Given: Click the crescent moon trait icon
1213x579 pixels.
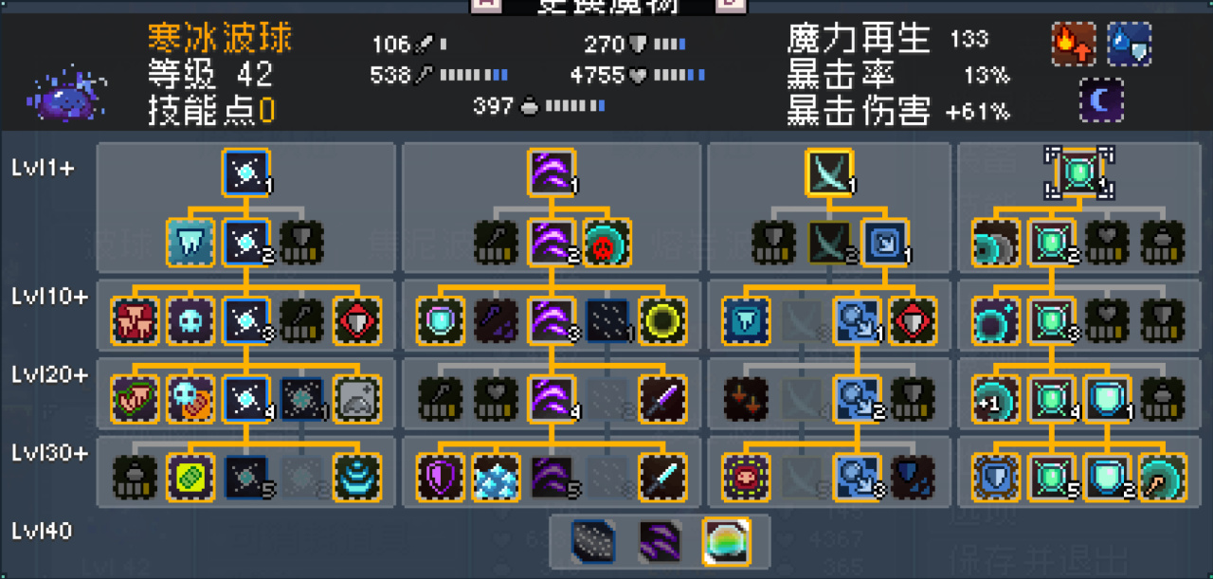Looking at the screenshot, I should click(1101, 100).
